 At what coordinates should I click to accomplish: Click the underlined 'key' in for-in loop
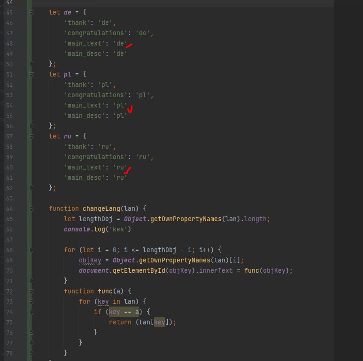[x=103, y=301]
